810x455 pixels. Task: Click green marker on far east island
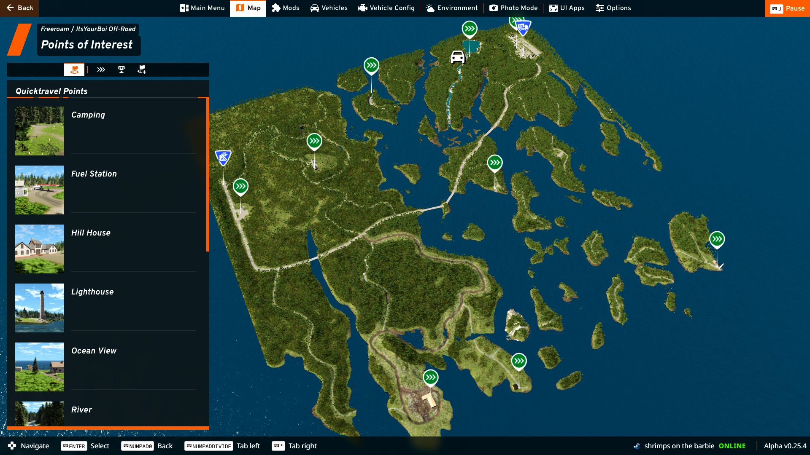(x=717, y=240)
